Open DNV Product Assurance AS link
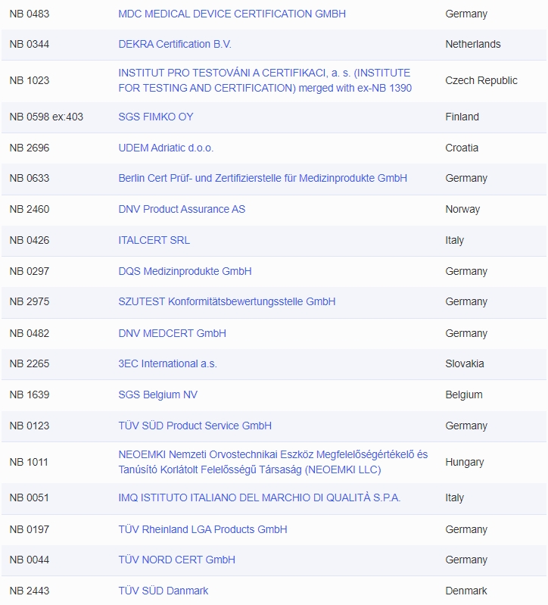Image resolution: width=548 pixels, height=605 pixels. coord(182,209)
